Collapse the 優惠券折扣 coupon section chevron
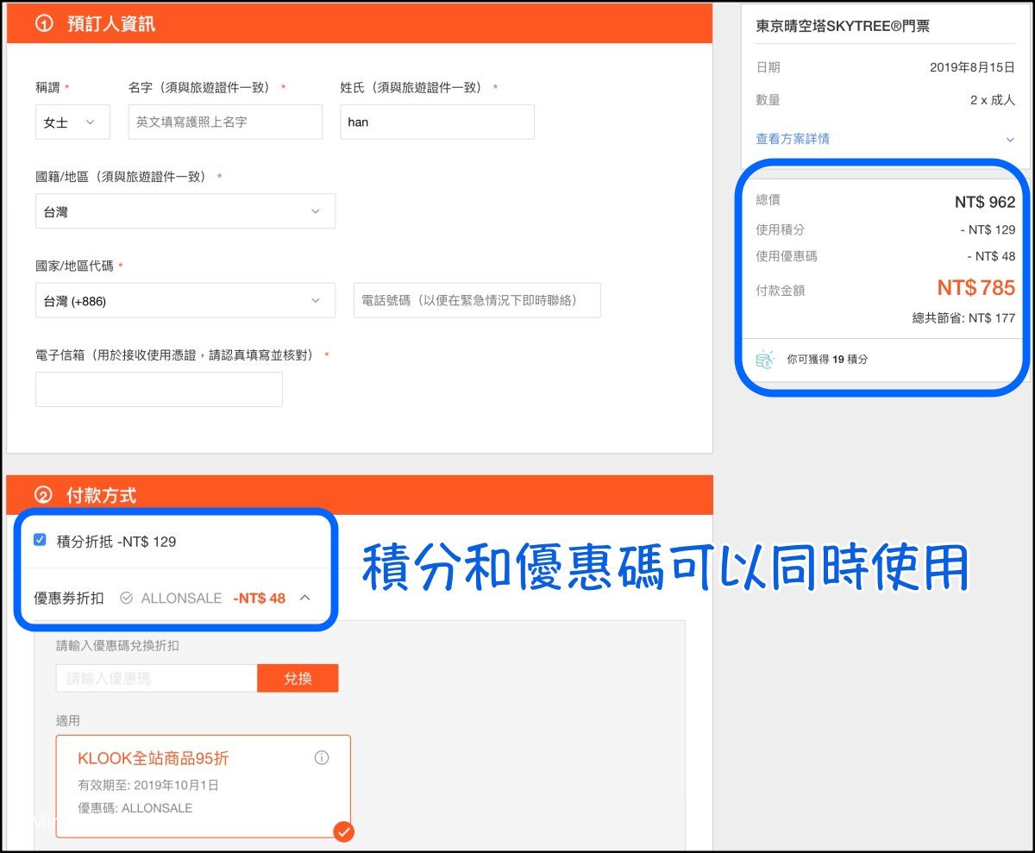This screenshot has height=853, width=1035. tap(304, 598)
